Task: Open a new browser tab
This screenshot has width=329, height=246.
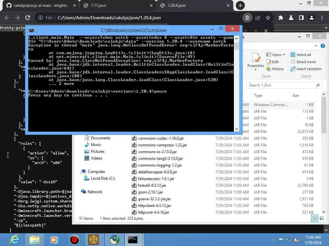Action: click(240, 5)
